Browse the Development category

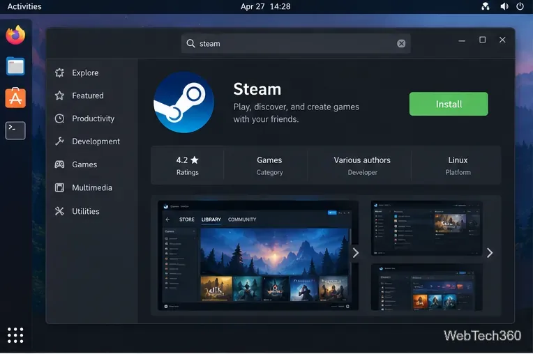pyautogui.click(x=96, y=141)
